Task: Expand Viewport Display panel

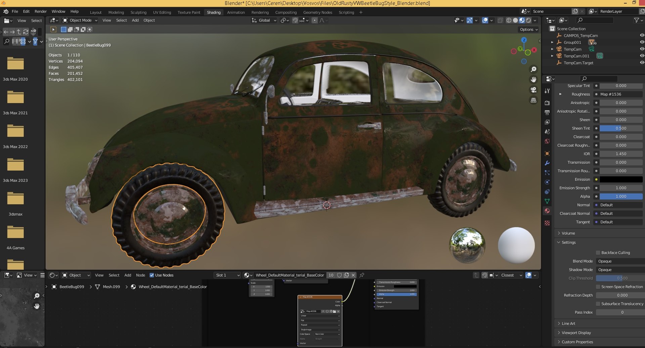Action: click(x=576, y=333)
